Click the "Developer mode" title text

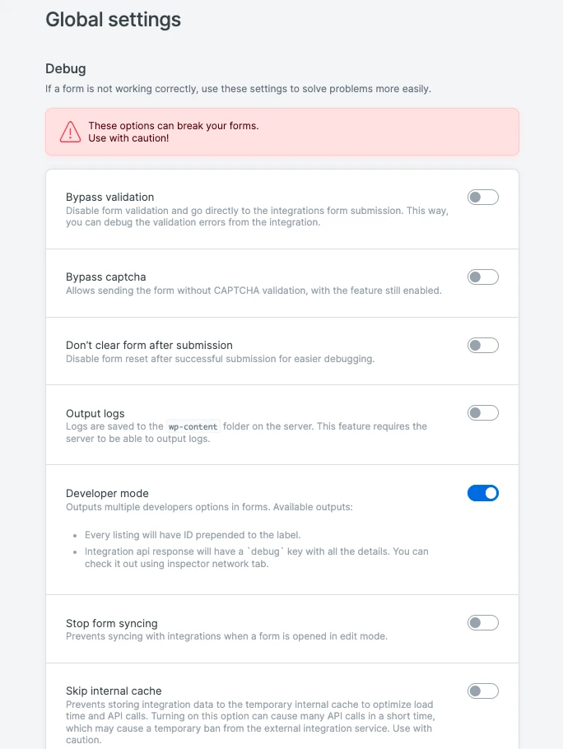click(x=107, y=494)
